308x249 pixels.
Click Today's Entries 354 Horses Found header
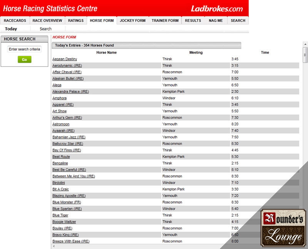[146, 45]
